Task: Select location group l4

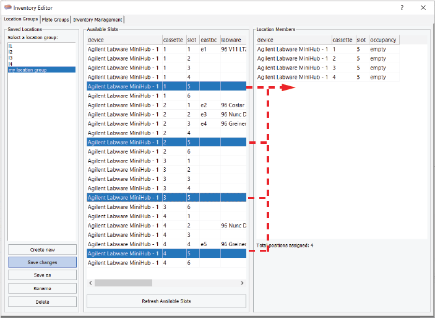Action: [41, 64]
